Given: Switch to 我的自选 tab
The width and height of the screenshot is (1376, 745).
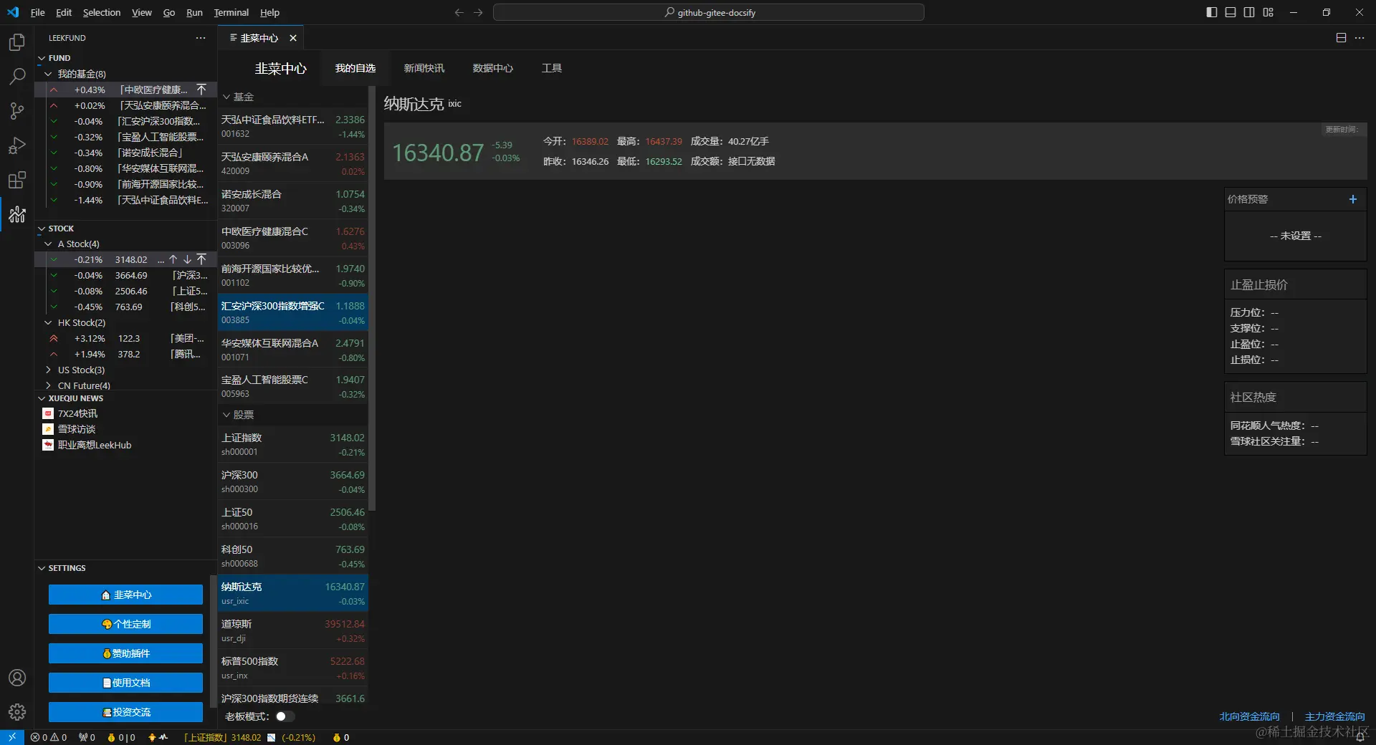Looking at the screenshot, I should coord(355,68).
